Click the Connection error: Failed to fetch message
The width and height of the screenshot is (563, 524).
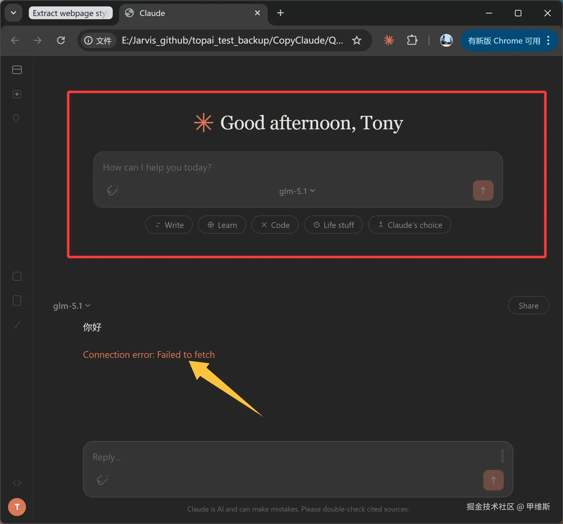(149, 355)
